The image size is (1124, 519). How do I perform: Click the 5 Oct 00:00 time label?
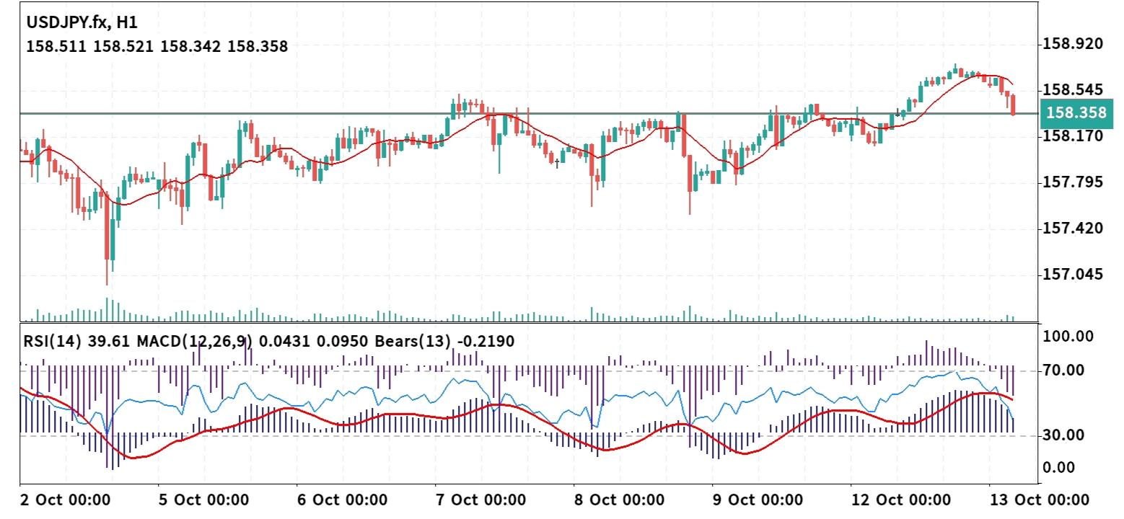(204, 500)
